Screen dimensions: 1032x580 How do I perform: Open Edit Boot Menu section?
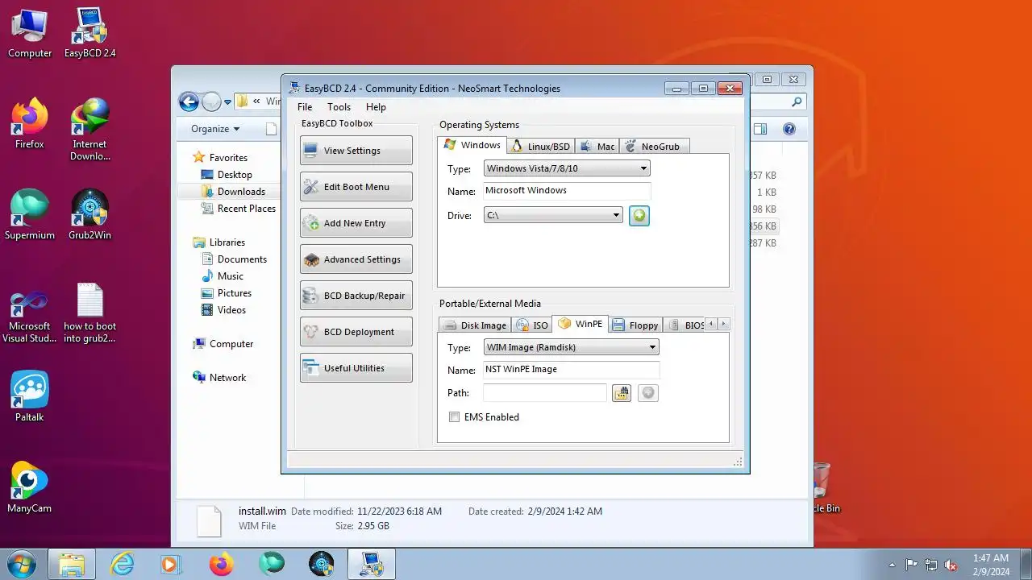(x=356, y=187)
